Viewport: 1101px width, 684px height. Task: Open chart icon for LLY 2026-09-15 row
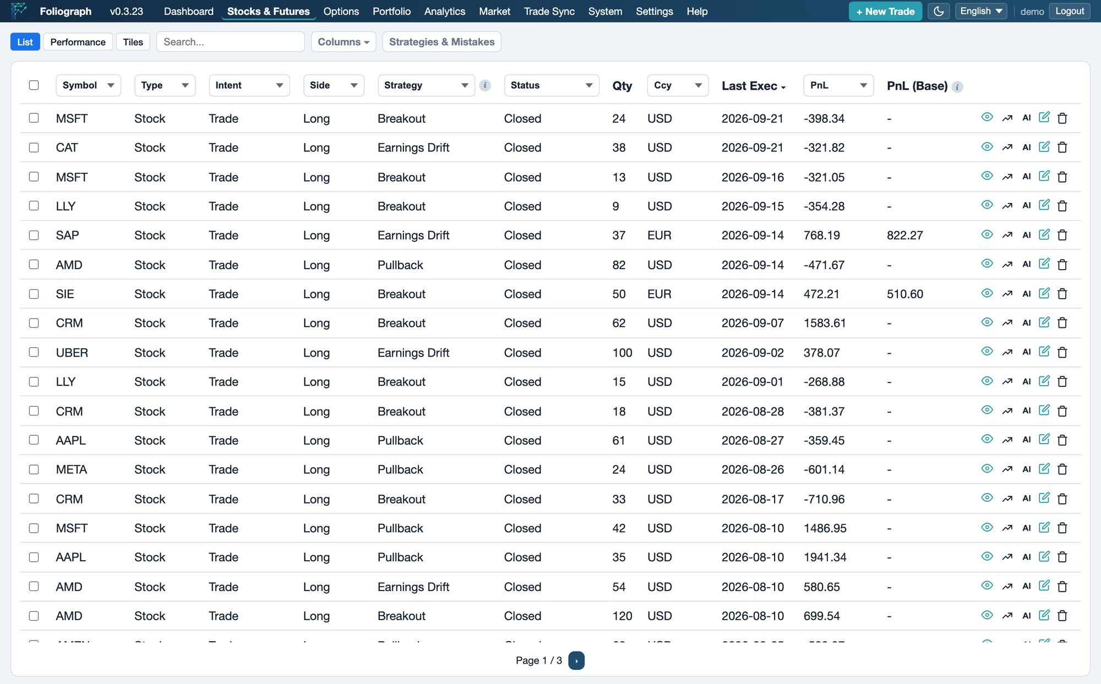(1007, 206)
